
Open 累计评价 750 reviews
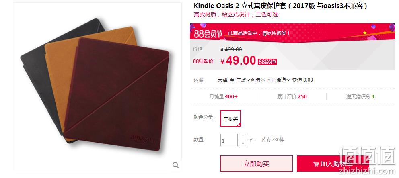tap(292, 96)
